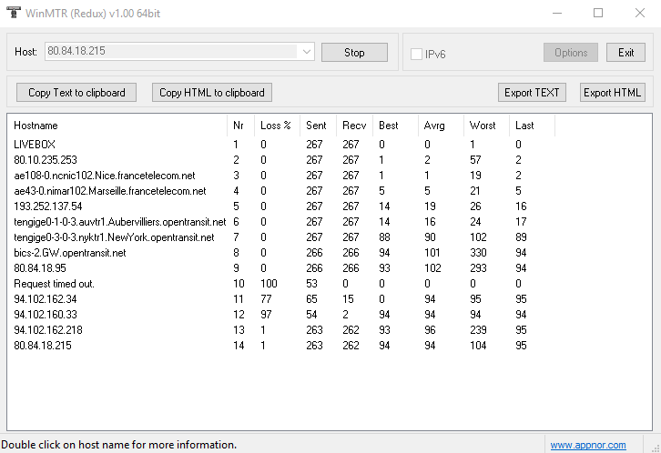This screenshot has height=453, width=661.
Task: Click the Exit button
Action: [x=625, y=52]
